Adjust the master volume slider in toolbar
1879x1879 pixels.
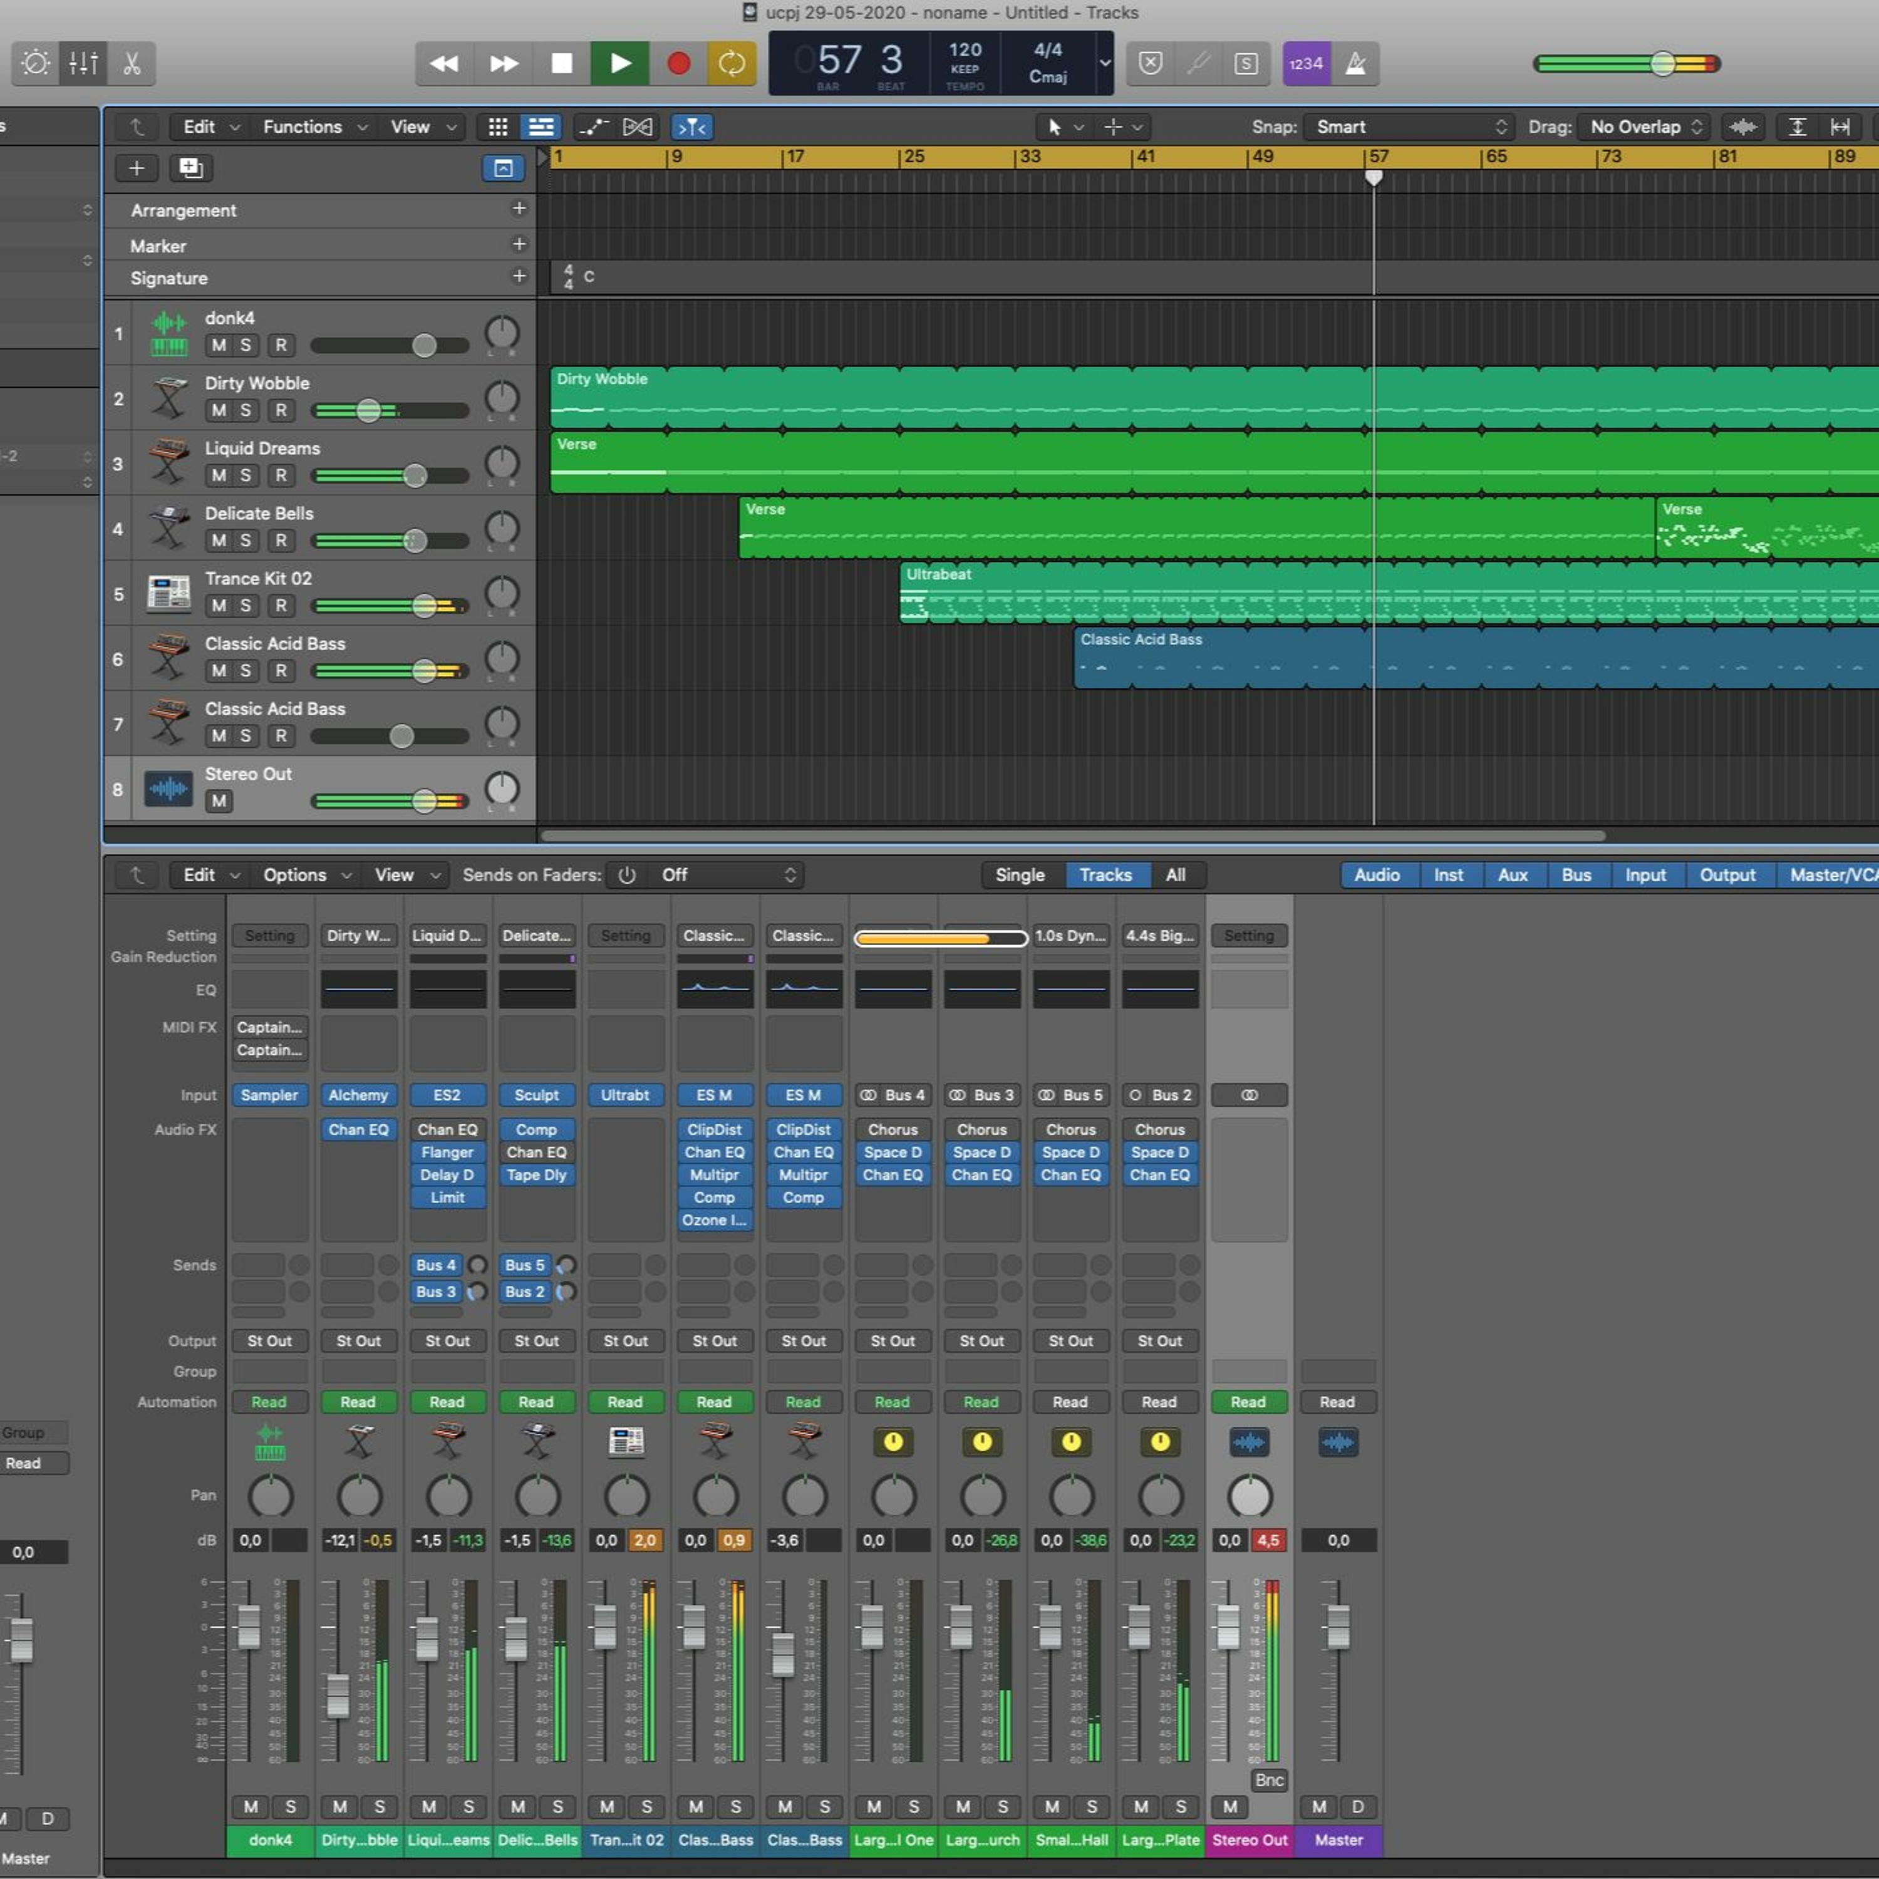(1662, 64)
